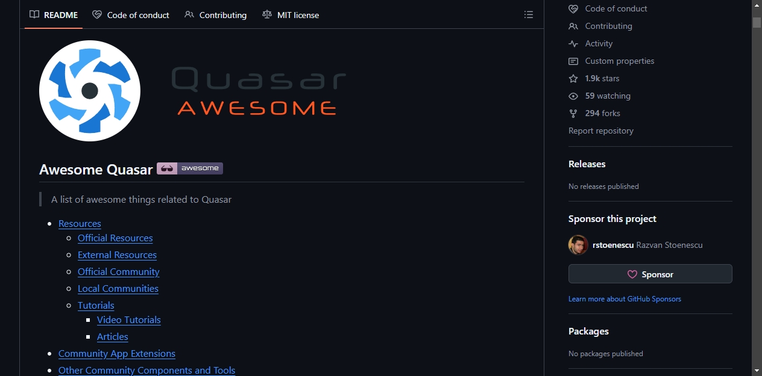Open rstoenescu Razvan Stoenescu profile link
Screen dimensions: 762x376
pyautogui.click(x=647, y=245)
